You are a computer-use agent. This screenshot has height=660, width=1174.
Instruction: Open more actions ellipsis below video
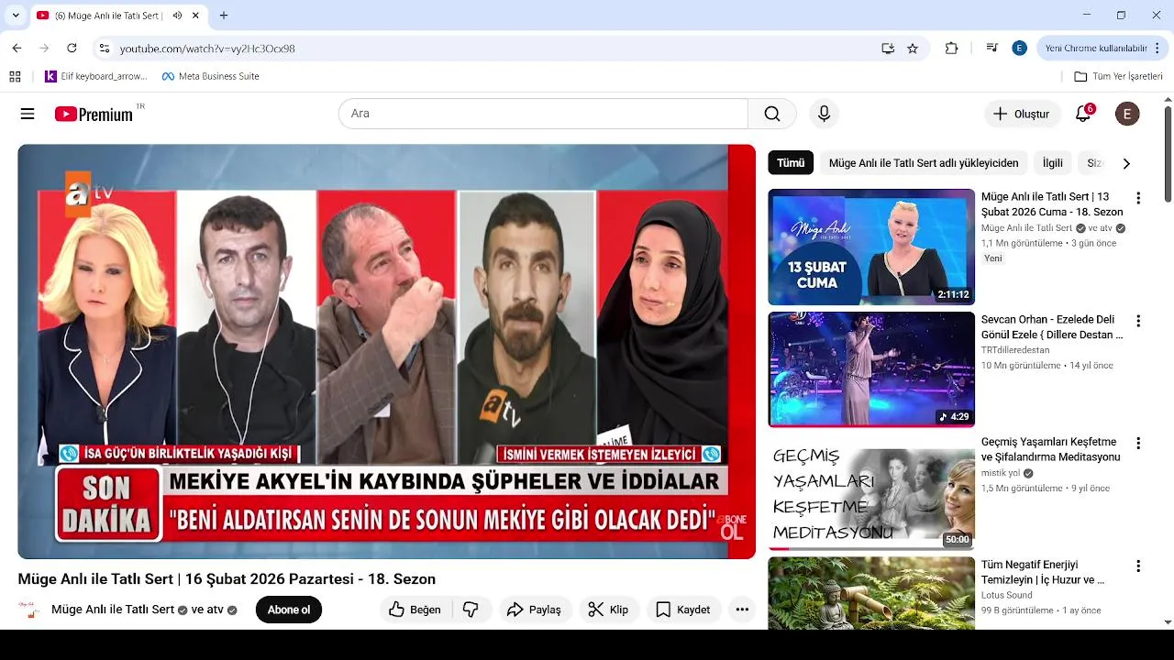(x=742, y=610)
